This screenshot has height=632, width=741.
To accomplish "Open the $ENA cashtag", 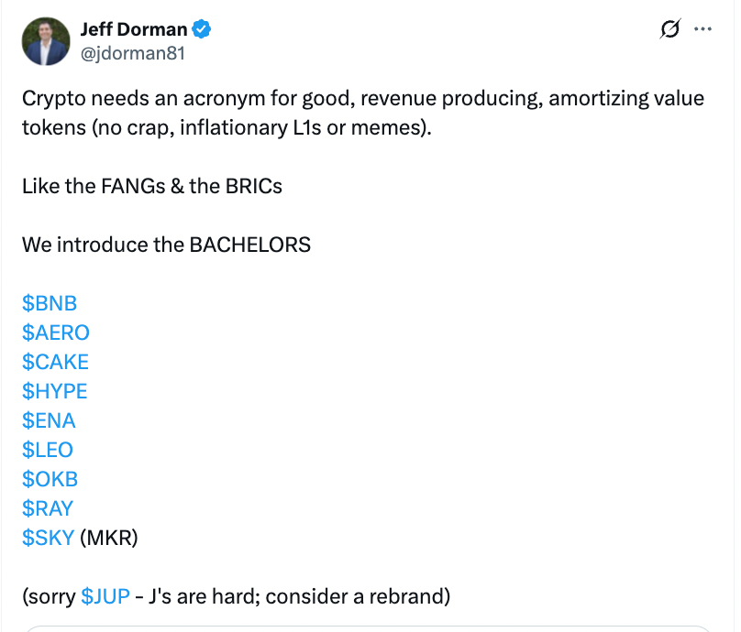I will pos(49,420).
